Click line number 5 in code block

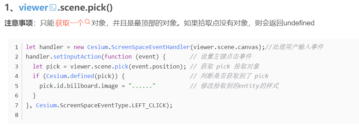16,86
